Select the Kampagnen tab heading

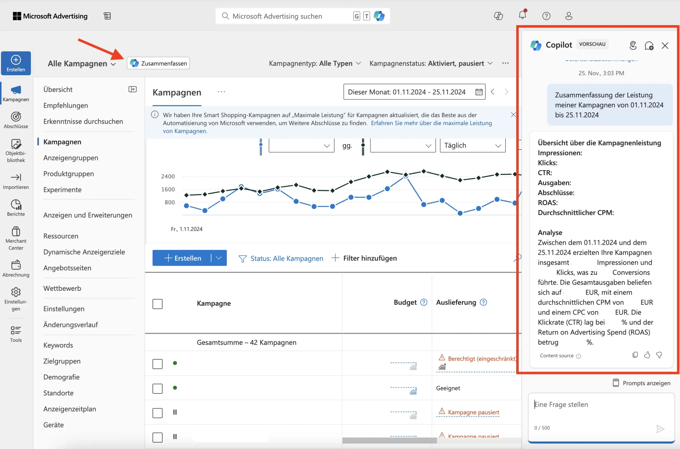click(177, 92)
